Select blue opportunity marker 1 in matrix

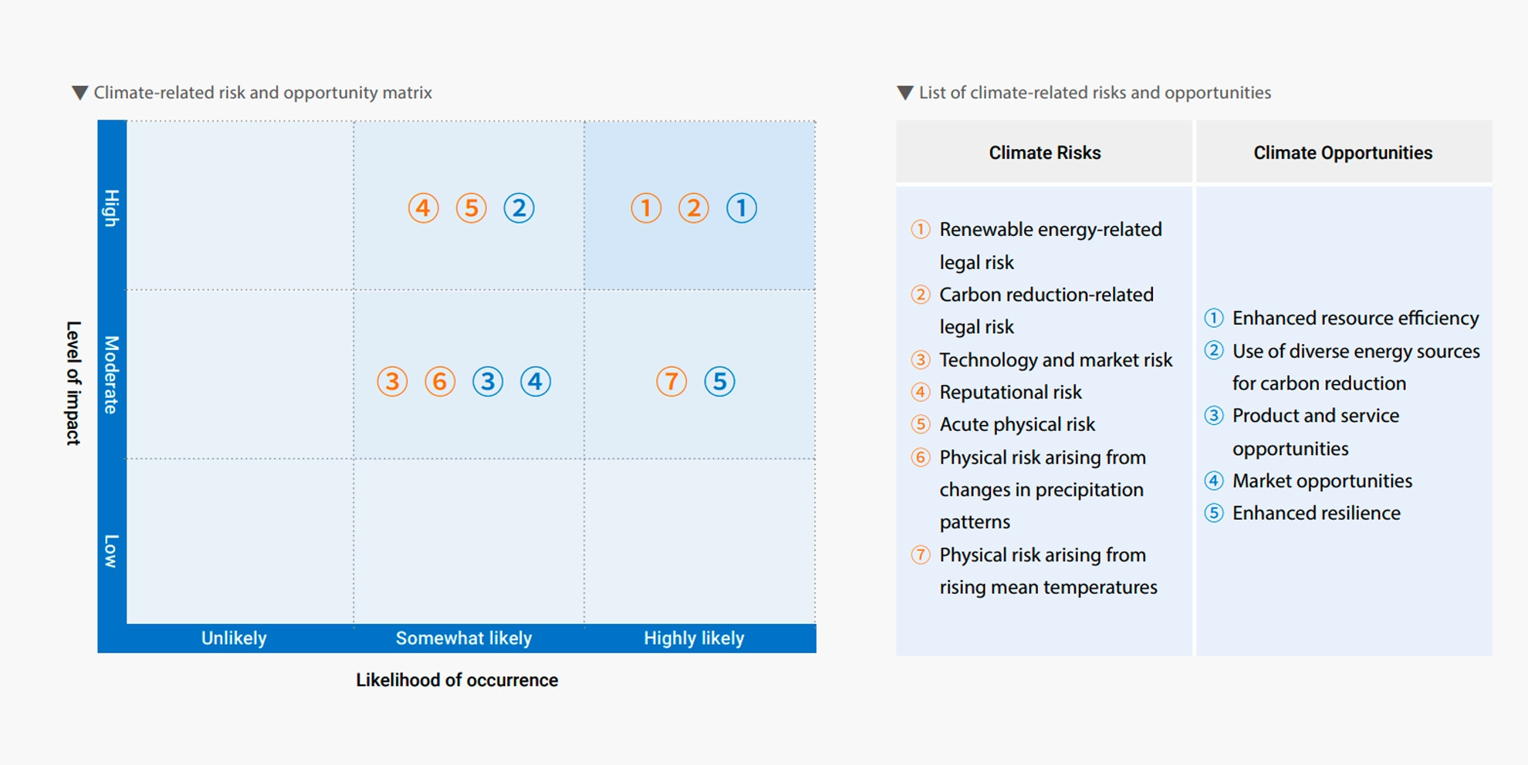pos(742,208)
